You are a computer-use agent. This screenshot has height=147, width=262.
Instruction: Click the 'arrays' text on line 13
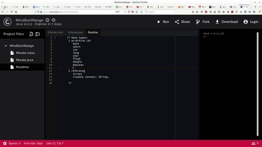click(x=77, y=74)
